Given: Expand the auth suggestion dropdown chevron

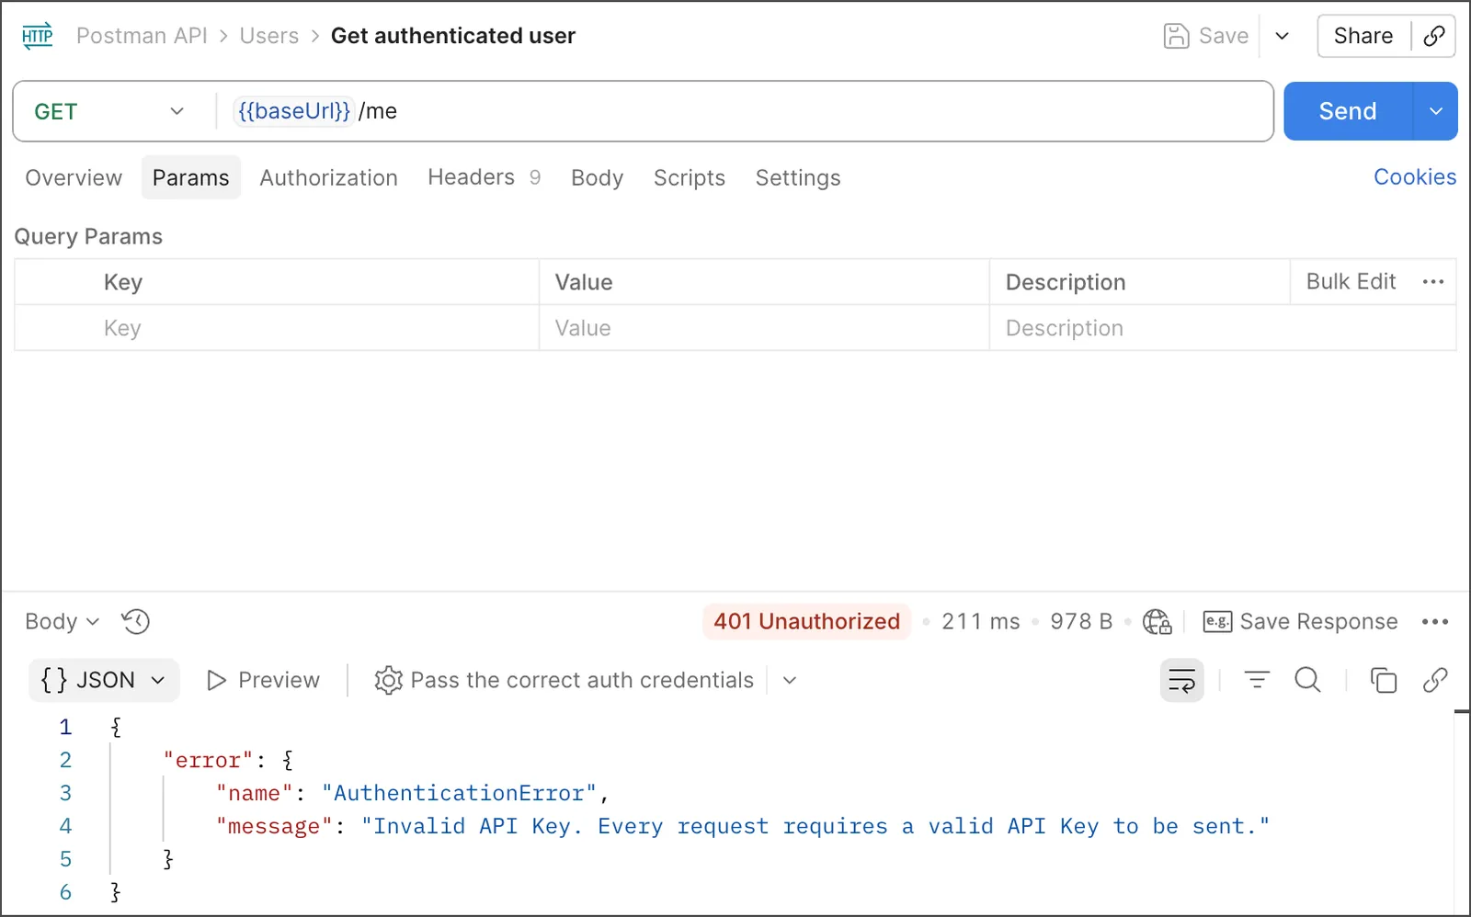Looking at the screenshot, I should click(x=790, y=681).
